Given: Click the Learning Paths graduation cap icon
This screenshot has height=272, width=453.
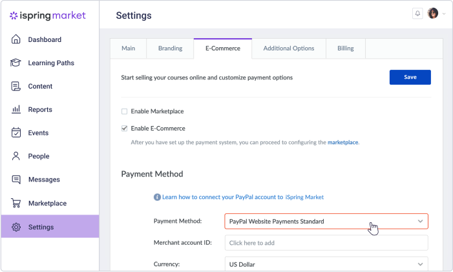Looking at the screenshot, I should pyautogui.click(x=16, y=63).
